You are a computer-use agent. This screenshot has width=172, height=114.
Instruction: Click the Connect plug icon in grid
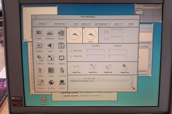pos(41,83)
